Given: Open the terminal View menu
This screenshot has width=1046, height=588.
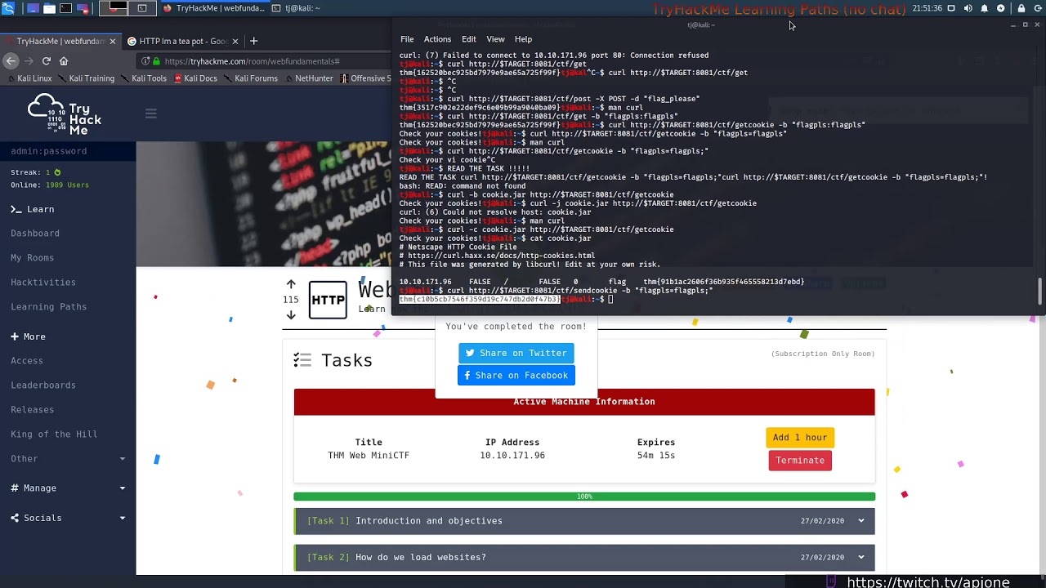Looking at the screenshot, I should click(x=495, y=39).
